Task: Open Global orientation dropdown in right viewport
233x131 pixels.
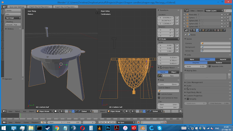Action: [x=157, y=111]
